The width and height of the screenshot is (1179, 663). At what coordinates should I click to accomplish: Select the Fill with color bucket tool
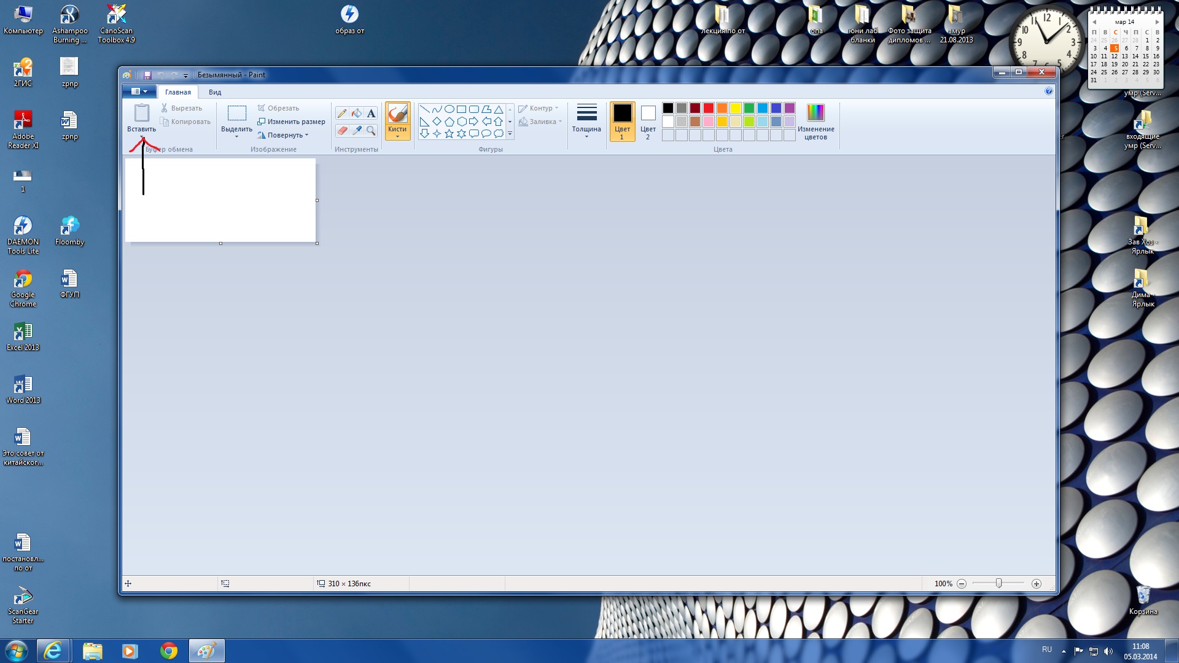click(x=357, y=114)
